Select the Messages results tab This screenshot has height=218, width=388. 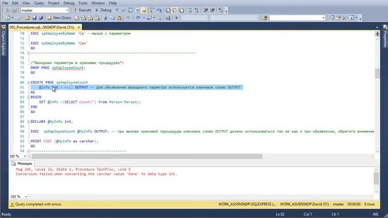pyautogui.click(x=22, y=163)
